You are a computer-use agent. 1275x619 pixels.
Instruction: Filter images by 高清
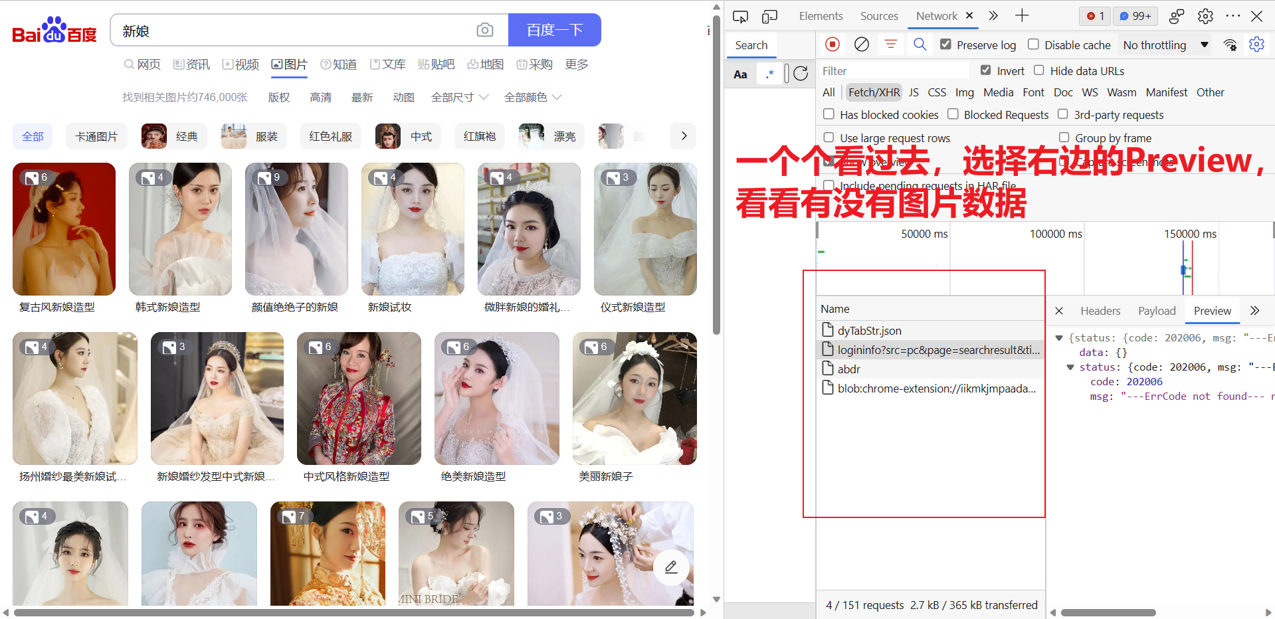click(x=320, y=97)
